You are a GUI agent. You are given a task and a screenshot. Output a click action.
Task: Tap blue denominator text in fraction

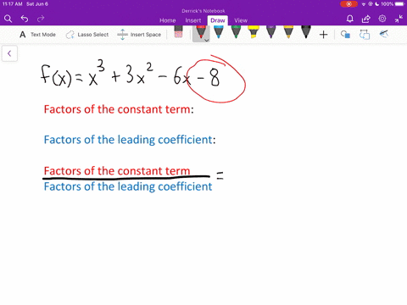(x=128, y=186)
